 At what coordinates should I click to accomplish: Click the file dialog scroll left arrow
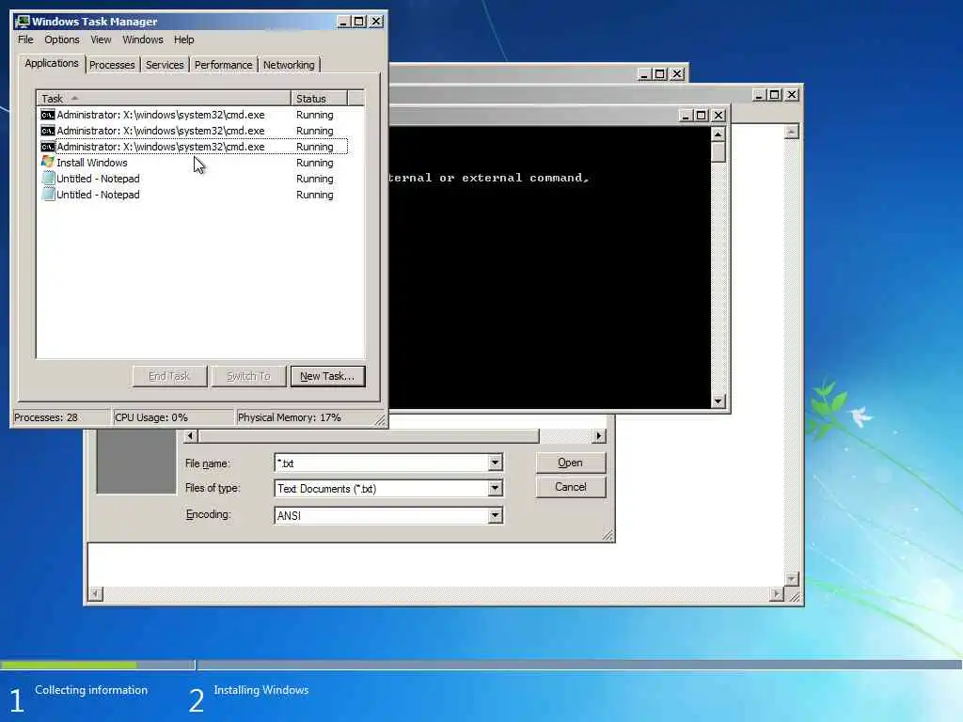[x=190, y=436]
